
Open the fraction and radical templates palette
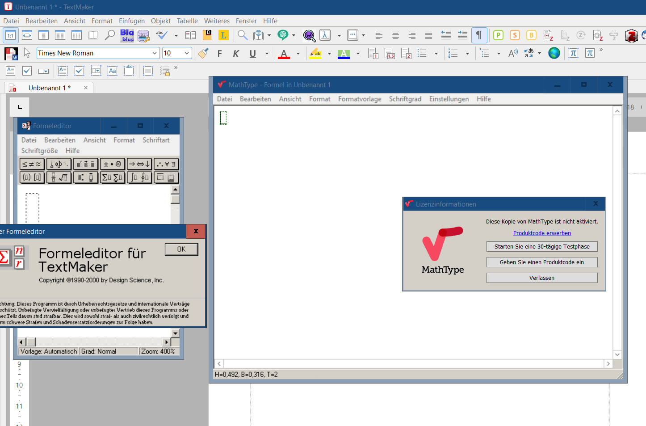point(59,177)
